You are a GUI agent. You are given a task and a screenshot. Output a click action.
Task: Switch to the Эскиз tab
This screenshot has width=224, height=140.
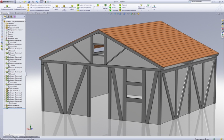point(13,13)
